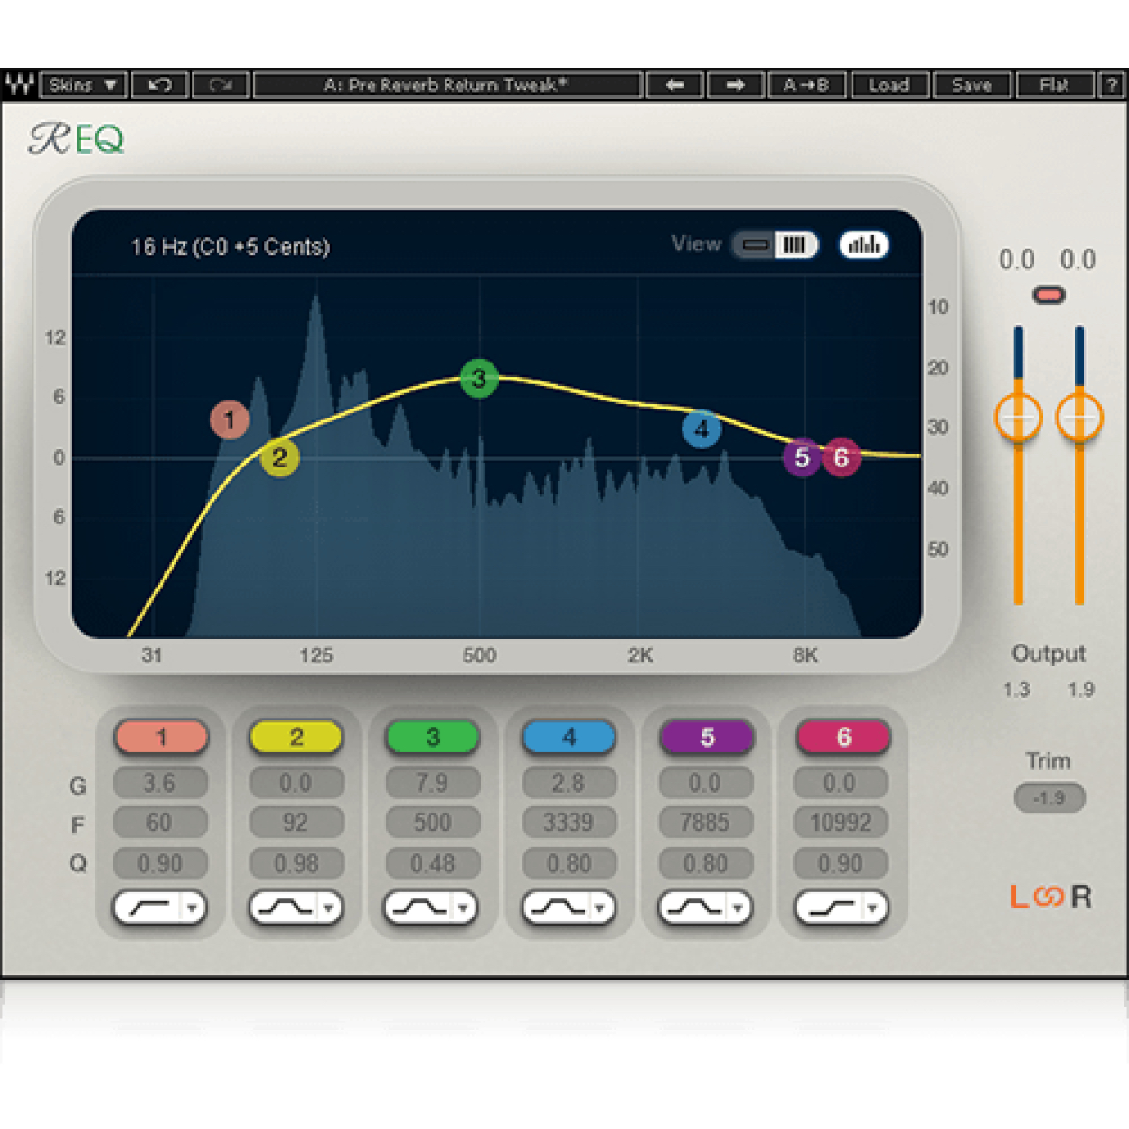Open band 1 filter type dropdown
Screen dimensions: 1129x1129
tap(160, 908)
